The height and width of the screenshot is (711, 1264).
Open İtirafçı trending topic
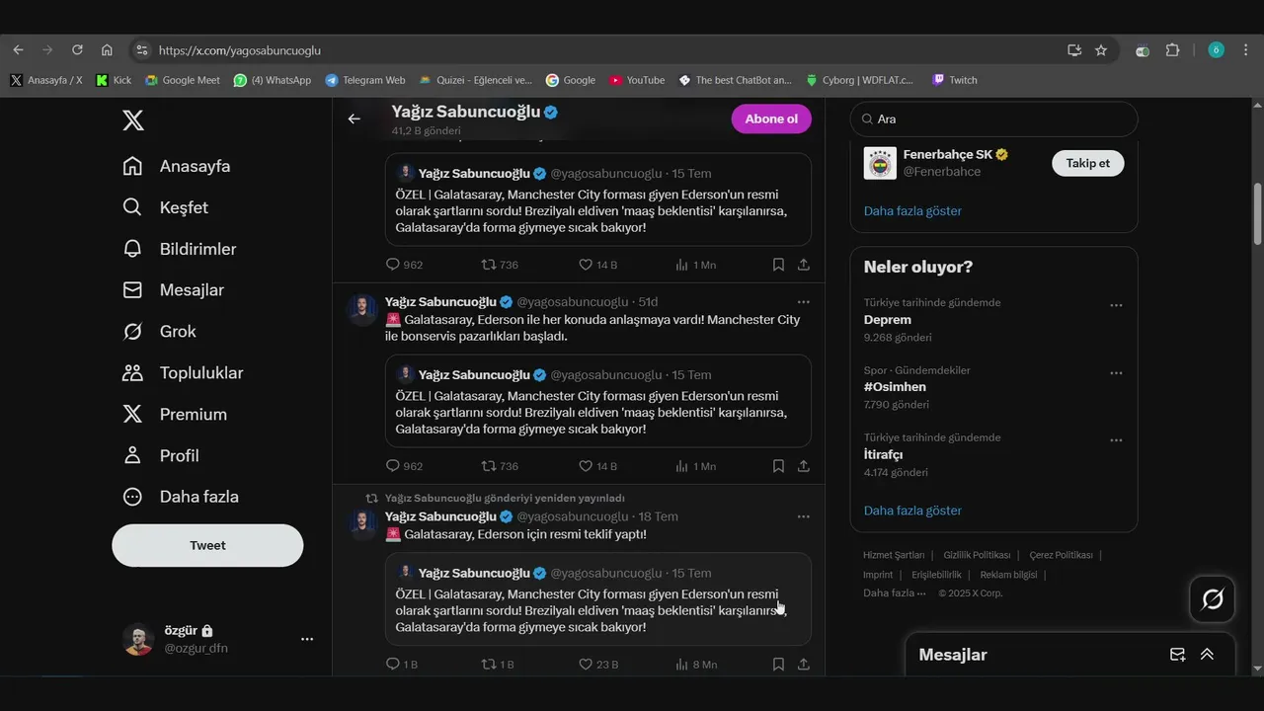coord(883,454)
